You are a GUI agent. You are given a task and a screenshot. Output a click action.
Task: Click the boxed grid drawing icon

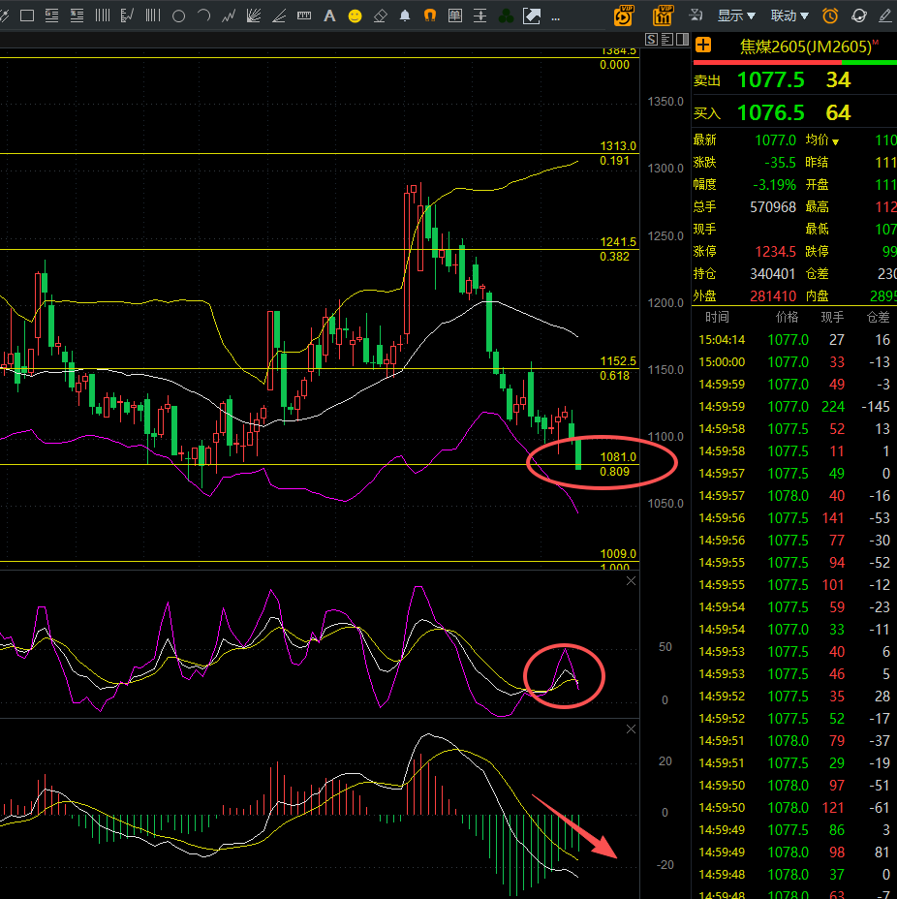(455, 16)
